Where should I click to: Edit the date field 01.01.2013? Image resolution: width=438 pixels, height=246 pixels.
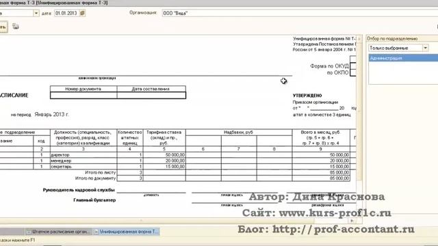click(x=67, y=13)
